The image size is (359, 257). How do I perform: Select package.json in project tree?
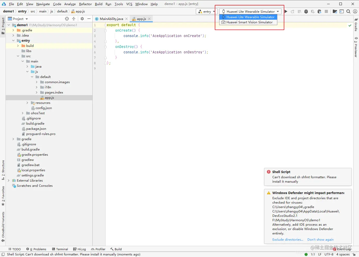tap(36, 129)
